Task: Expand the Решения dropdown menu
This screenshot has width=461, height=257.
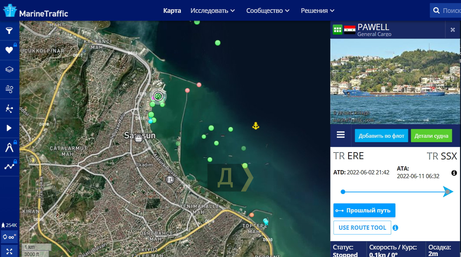Action: coord(317,11)
